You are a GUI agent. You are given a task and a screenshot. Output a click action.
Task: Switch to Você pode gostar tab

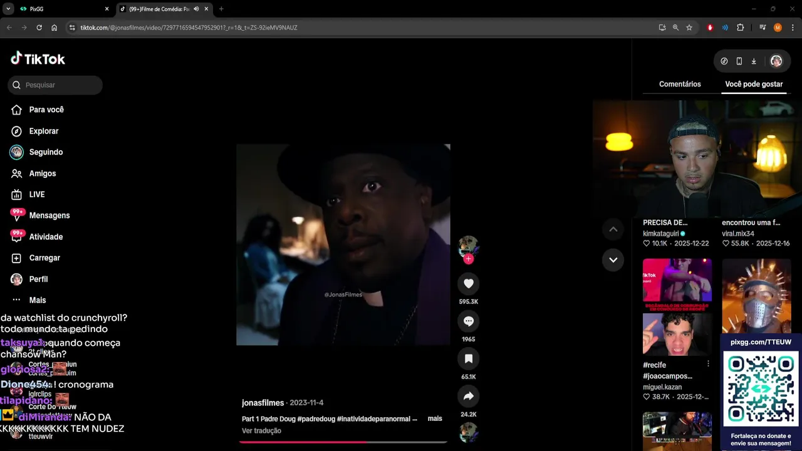tap(754, 84)
